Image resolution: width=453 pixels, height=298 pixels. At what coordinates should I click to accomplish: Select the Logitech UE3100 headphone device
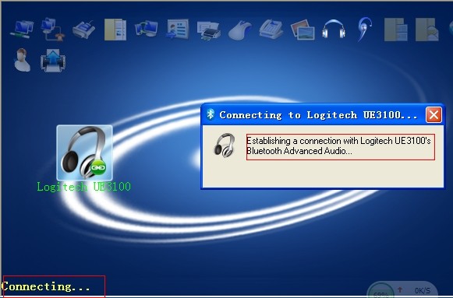coord(84,153)
